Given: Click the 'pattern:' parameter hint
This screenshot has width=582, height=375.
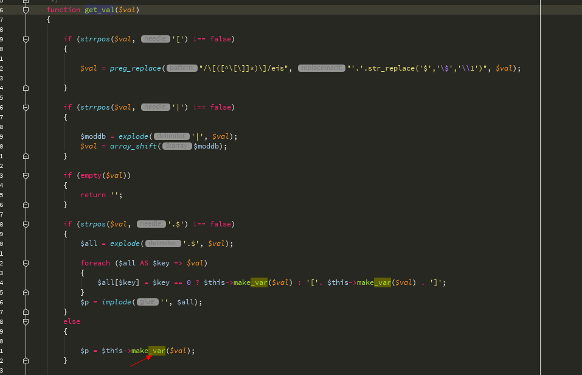Looking at the screenshot, I should (x=182, y=68).
